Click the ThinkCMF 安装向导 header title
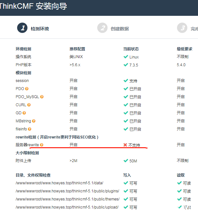Viewport: 198px width, 215px height. click(x=34, y=6)
